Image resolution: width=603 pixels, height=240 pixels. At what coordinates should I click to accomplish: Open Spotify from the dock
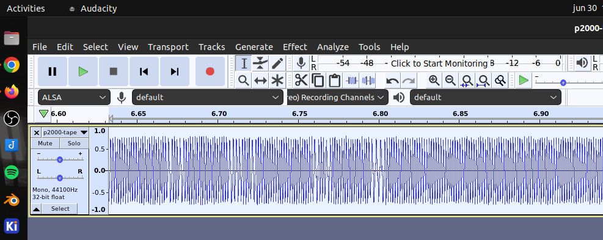click(x=12, y=172)
